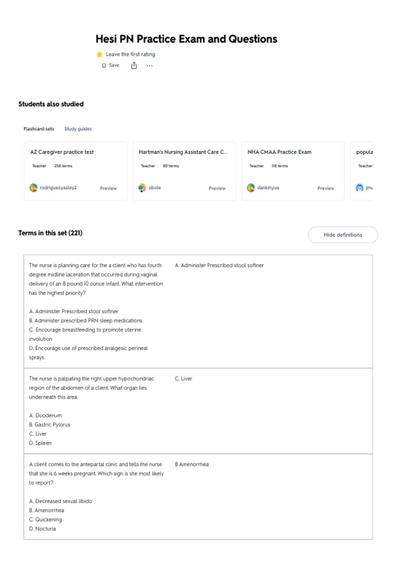Open Hartman's Nursing Assistant Care card title
Screen dimensions: 396x561
pyautogui.click(x=183, y=152)
